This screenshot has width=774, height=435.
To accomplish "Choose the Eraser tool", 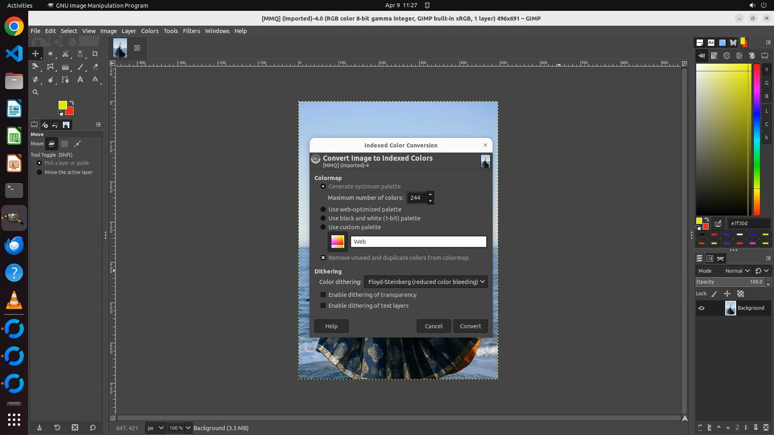I will 95,67.
